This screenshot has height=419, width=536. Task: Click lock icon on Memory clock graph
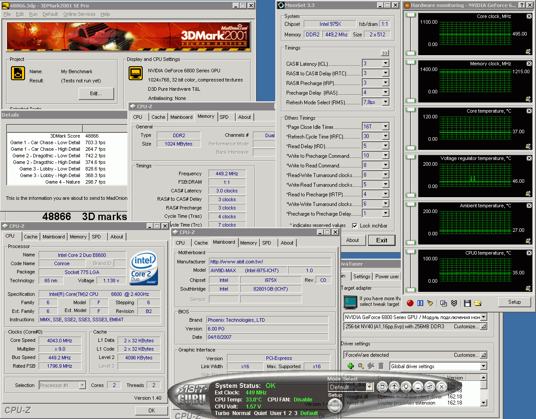[x=528, y=99]
